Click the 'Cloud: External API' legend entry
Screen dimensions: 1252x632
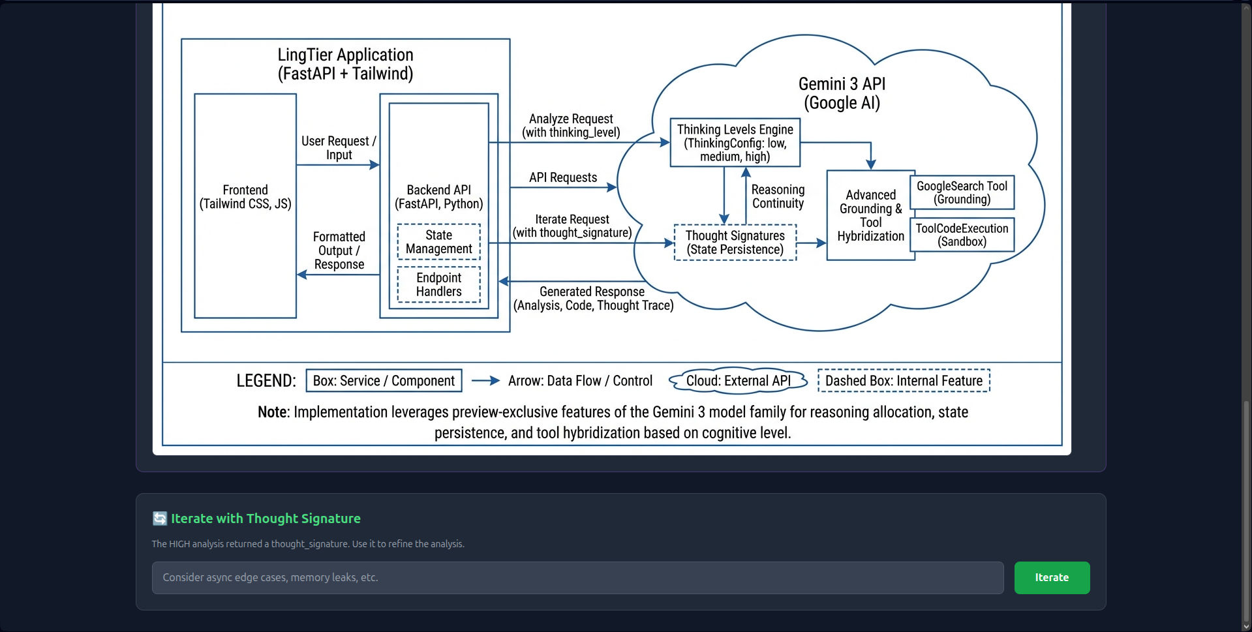(739, 381)
